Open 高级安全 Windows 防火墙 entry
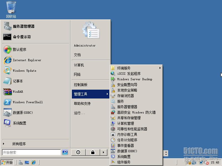 point(136,112)
